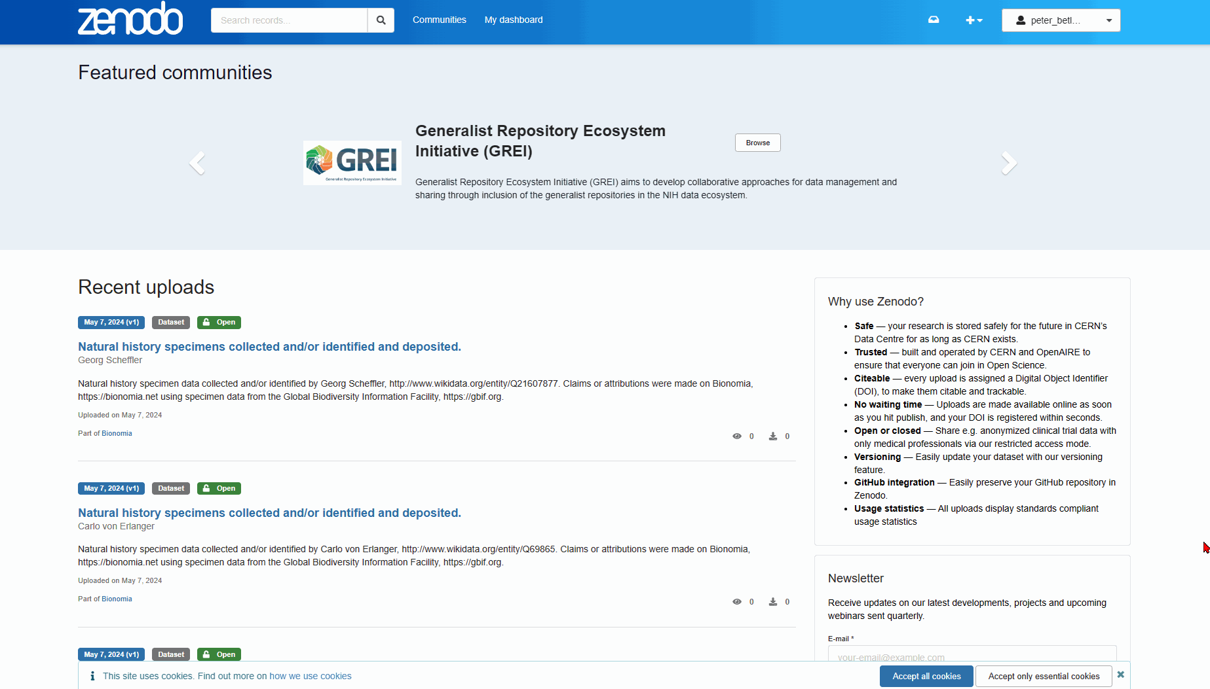
Task: Dismiss the cookie banner with X
Action: pos(1121,675)
